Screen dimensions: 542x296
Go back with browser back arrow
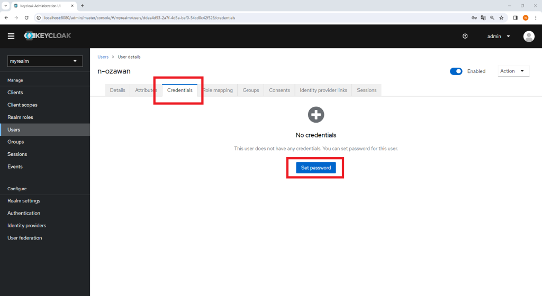click(x=6, y=17)
